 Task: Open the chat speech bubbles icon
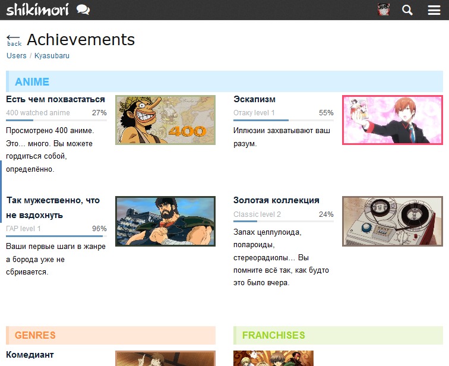[x=83, y=10]
